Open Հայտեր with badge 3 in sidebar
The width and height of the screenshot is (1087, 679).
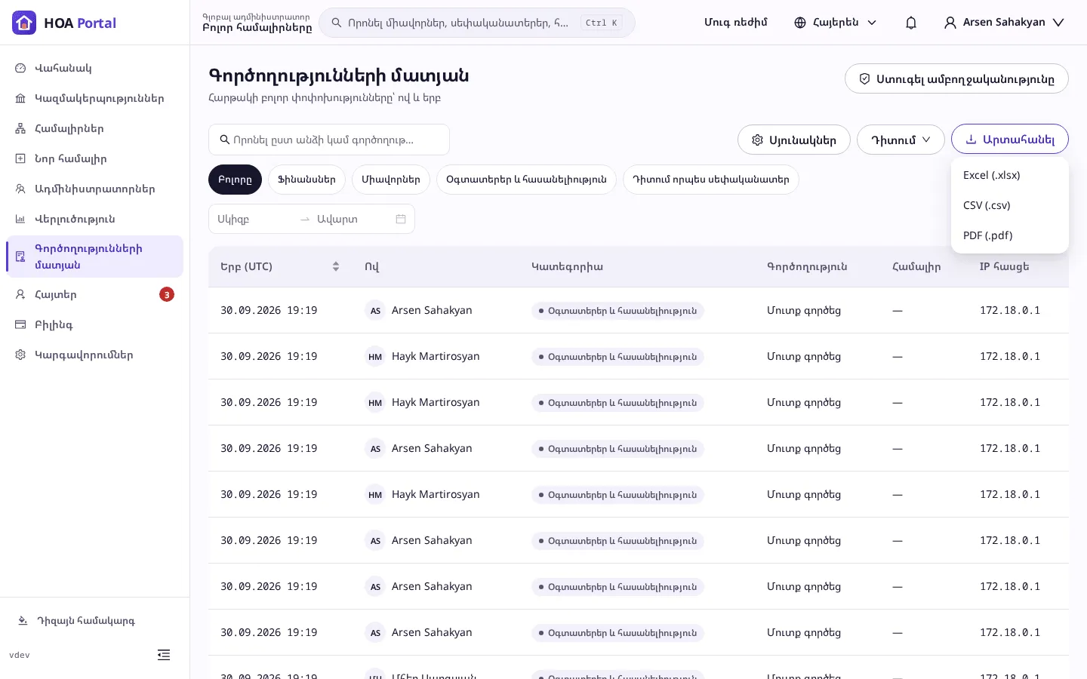pyautogui.click(x=94, y=294)
